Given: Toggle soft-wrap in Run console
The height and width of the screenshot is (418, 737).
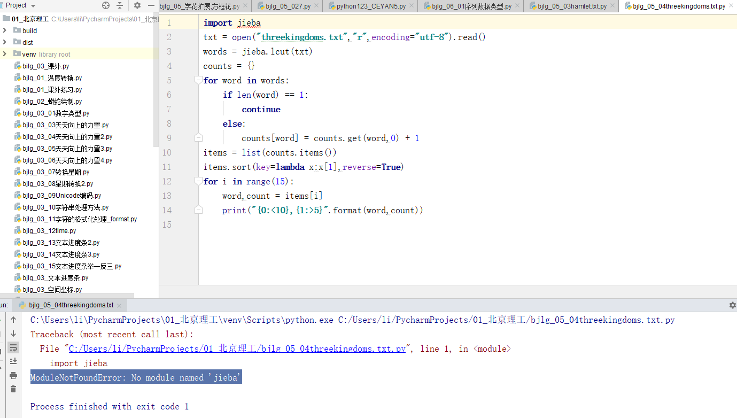Looking at the screenshot, I should [x=13, y=347].
